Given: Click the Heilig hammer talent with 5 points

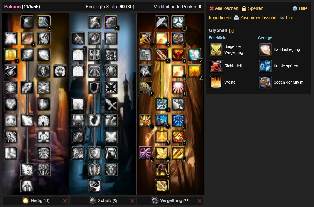Looking at the screenshot, I should tap(44, 22).
